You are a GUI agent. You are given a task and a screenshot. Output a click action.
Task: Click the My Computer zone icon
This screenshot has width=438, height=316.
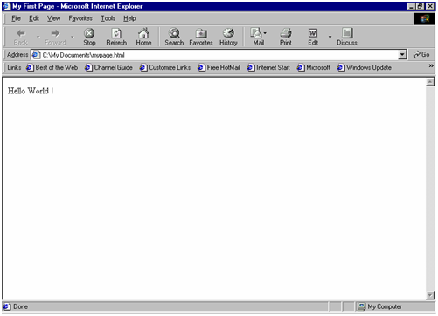(361, 306)
